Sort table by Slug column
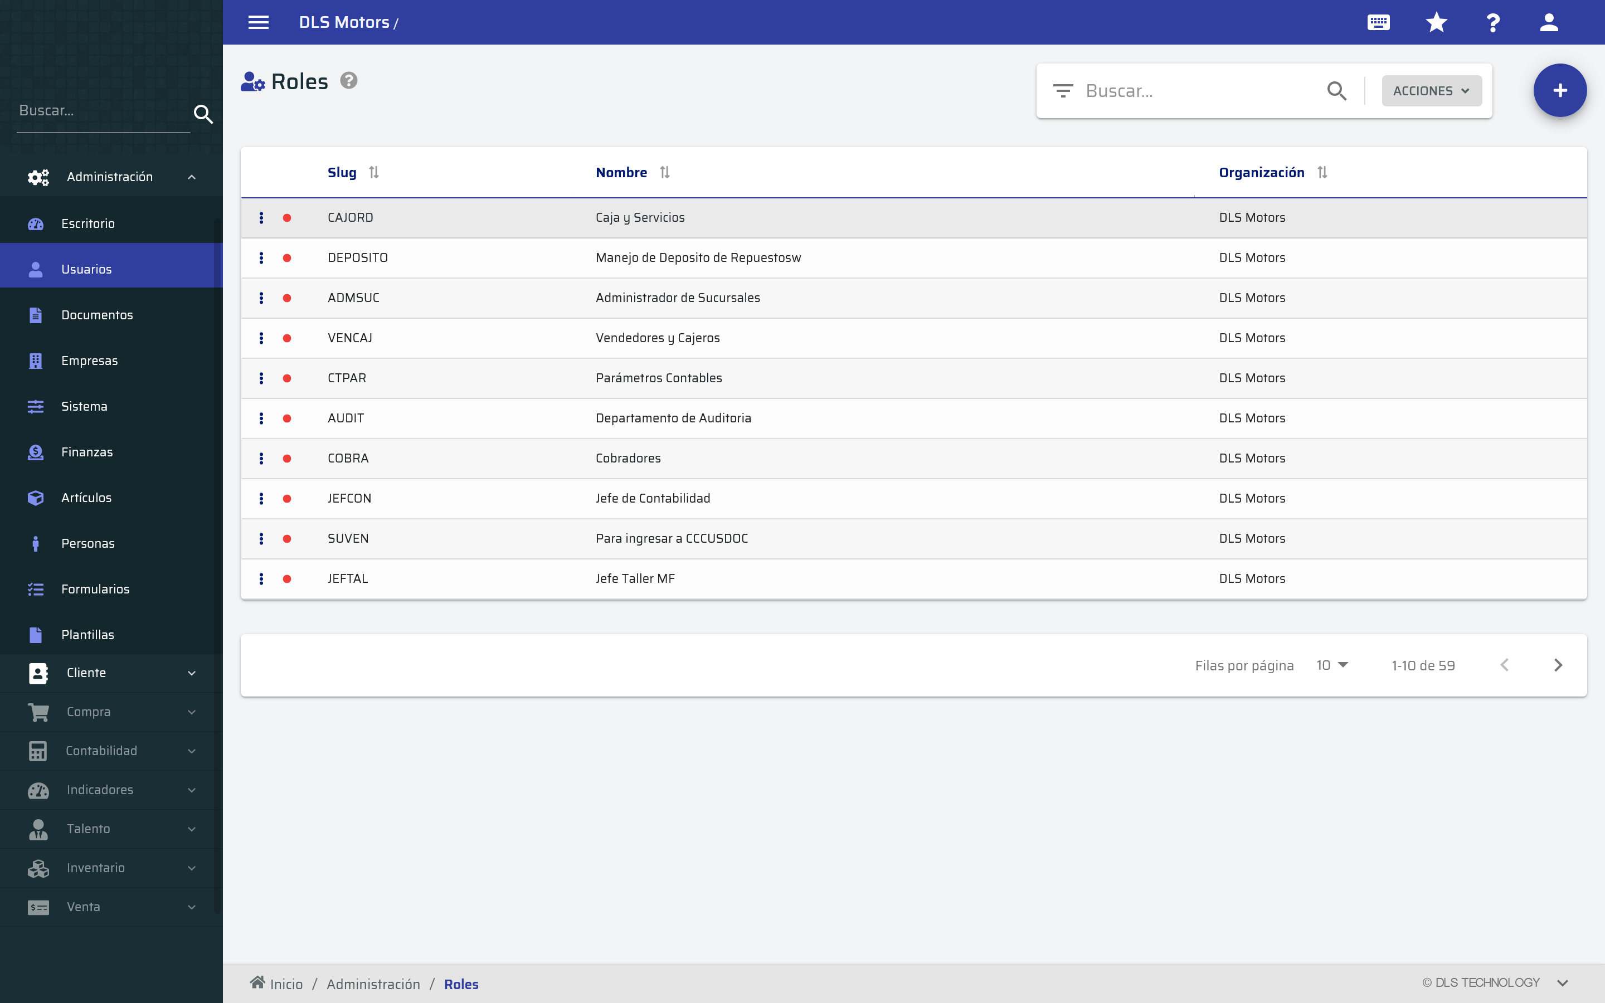Image resolution: width=1605 pixels, height=1003 pixels. [x=373, y=173]
